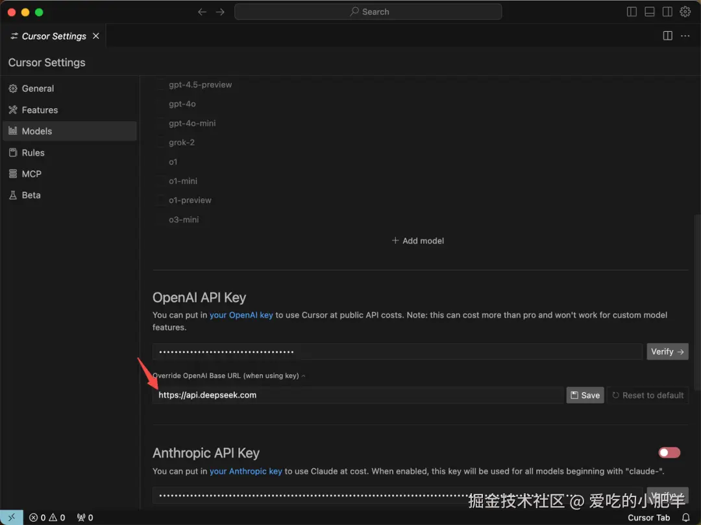Save the override base URL

point(585,395)
